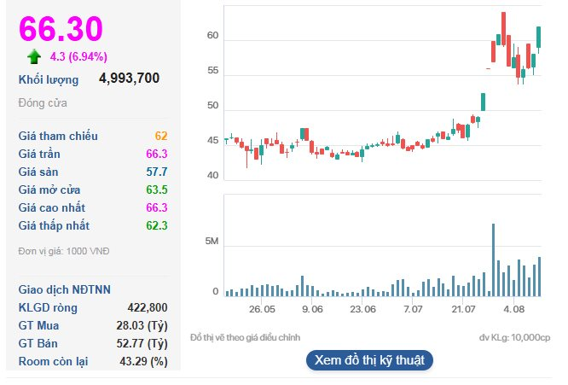Open the 'Xem đồ thị kỹ thuật' button
Screen dimensions: 568x385
click(x=369, y=359)
